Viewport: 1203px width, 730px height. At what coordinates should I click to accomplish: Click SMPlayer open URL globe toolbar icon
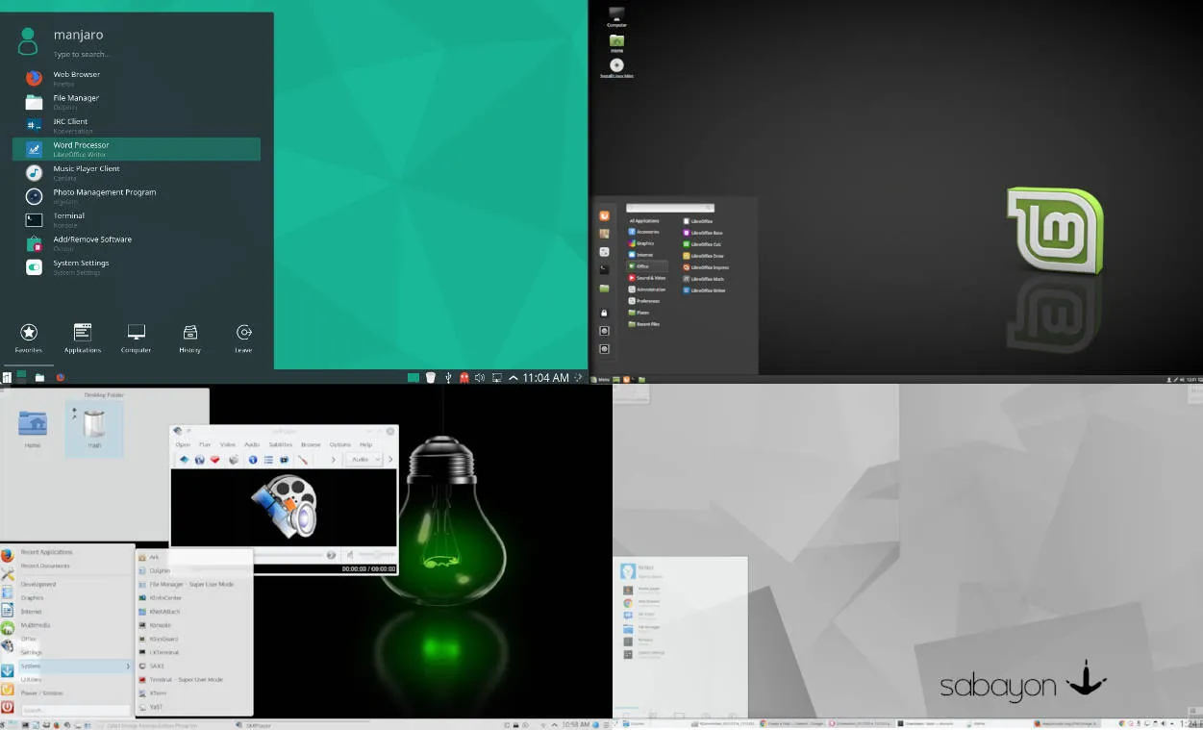[x=199, y=460]
